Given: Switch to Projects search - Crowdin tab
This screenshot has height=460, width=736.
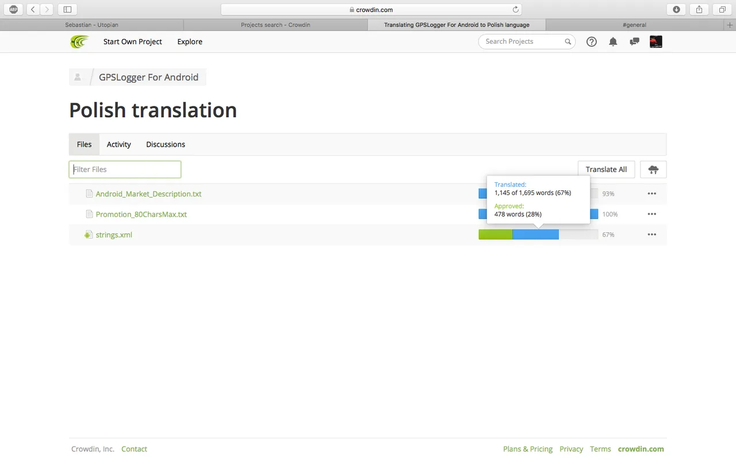Looking at the screenshot, I should tap(275, 25).
